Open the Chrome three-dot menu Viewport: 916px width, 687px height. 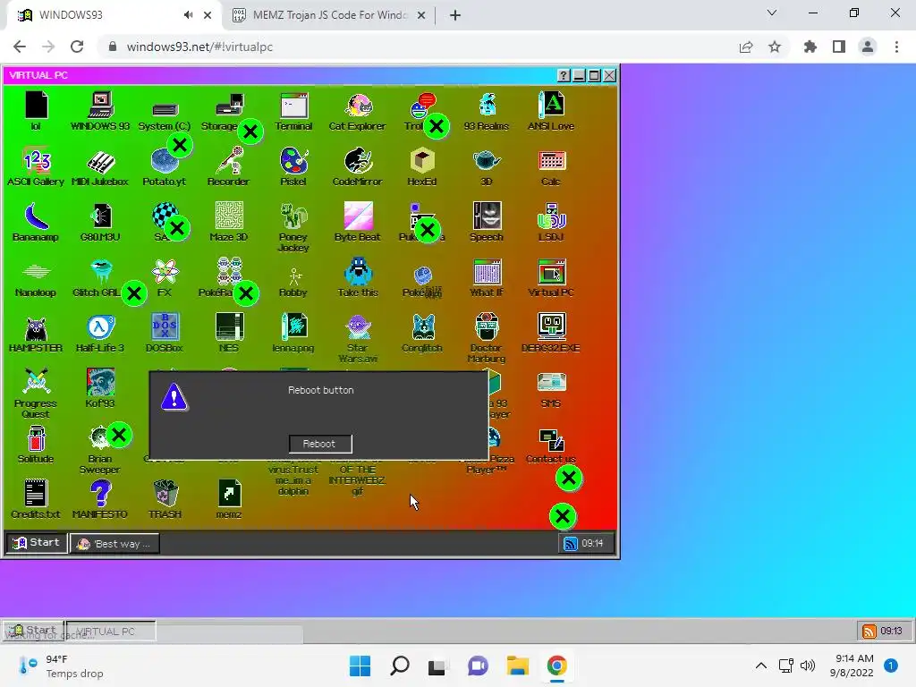click(x=896, y=47)
